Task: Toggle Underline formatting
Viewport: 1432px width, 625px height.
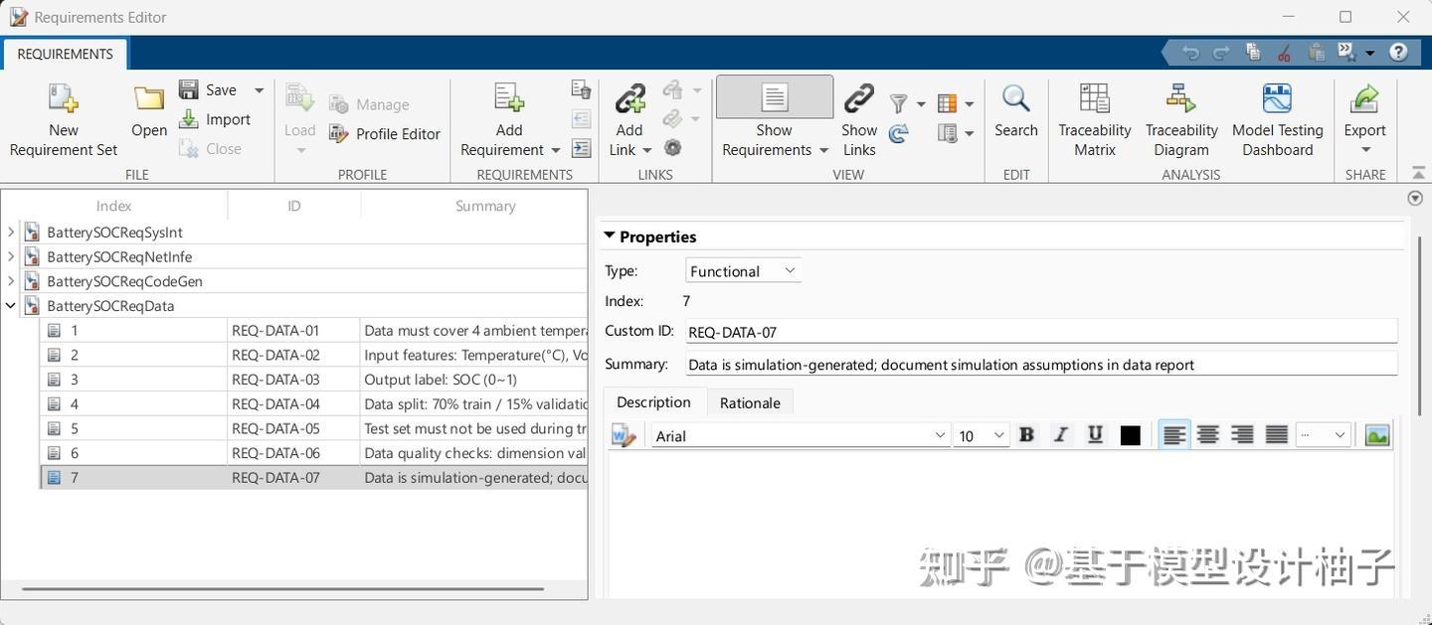Action: pos(1095,434)
